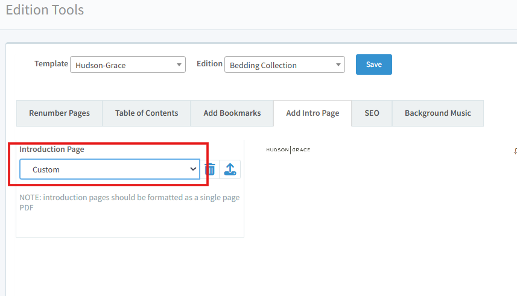Open the Template dropdown showing Hudson-Grace
This screenshot has height=296, width=517.
pos(127,65)
